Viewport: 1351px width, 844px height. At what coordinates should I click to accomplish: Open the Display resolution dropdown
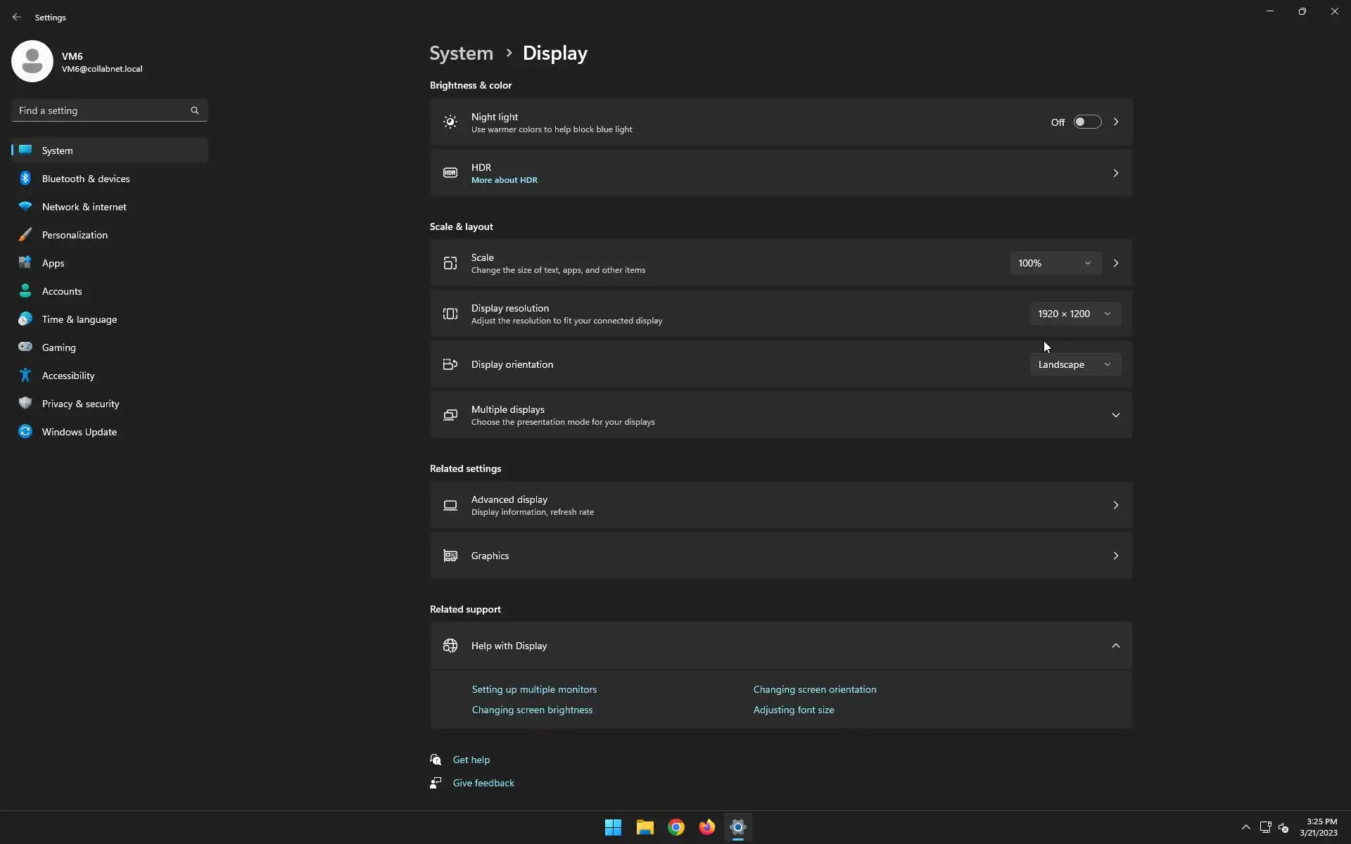[x=1074, y=314]
